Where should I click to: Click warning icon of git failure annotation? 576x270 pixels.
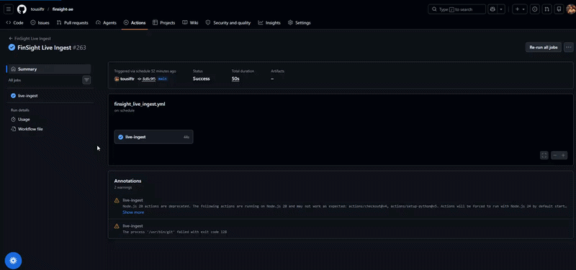point(117,226)
